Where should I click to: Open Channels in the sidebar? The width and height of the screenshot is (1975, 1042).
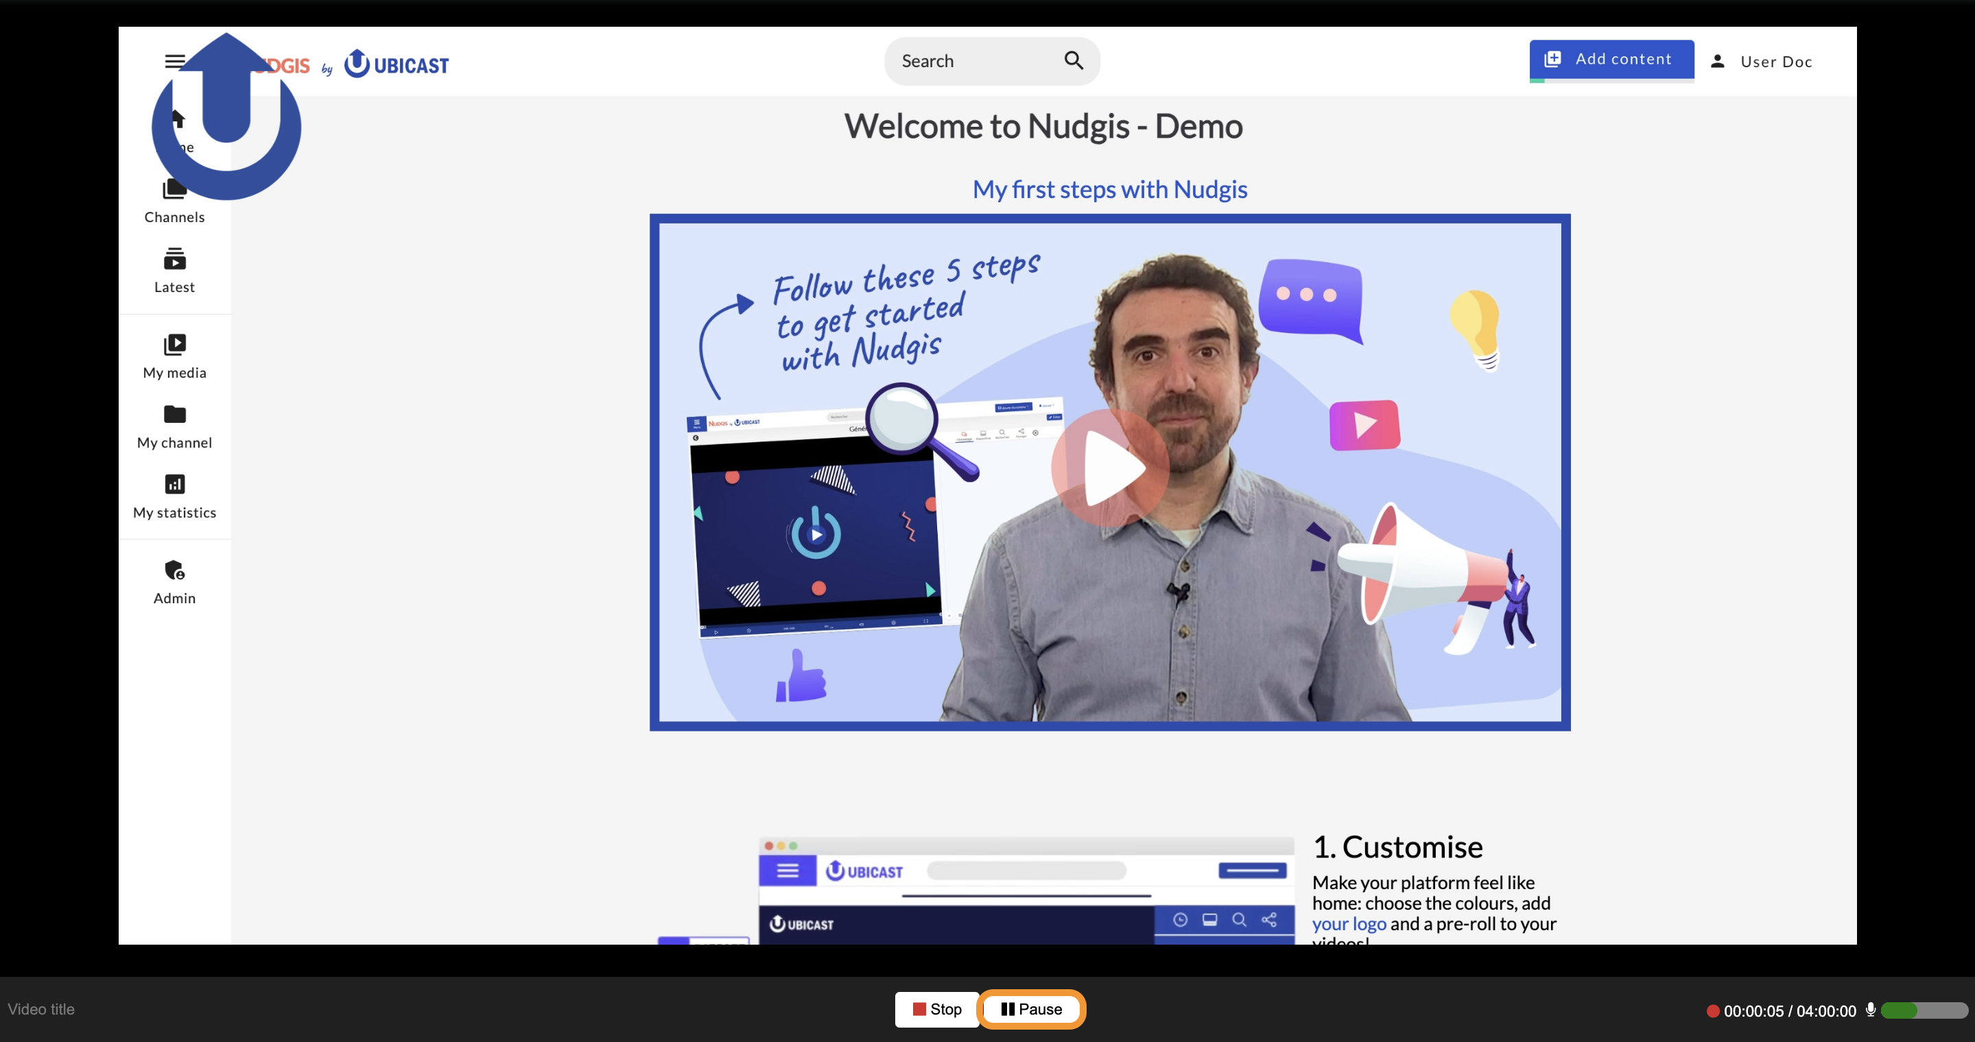pos(175,202)
